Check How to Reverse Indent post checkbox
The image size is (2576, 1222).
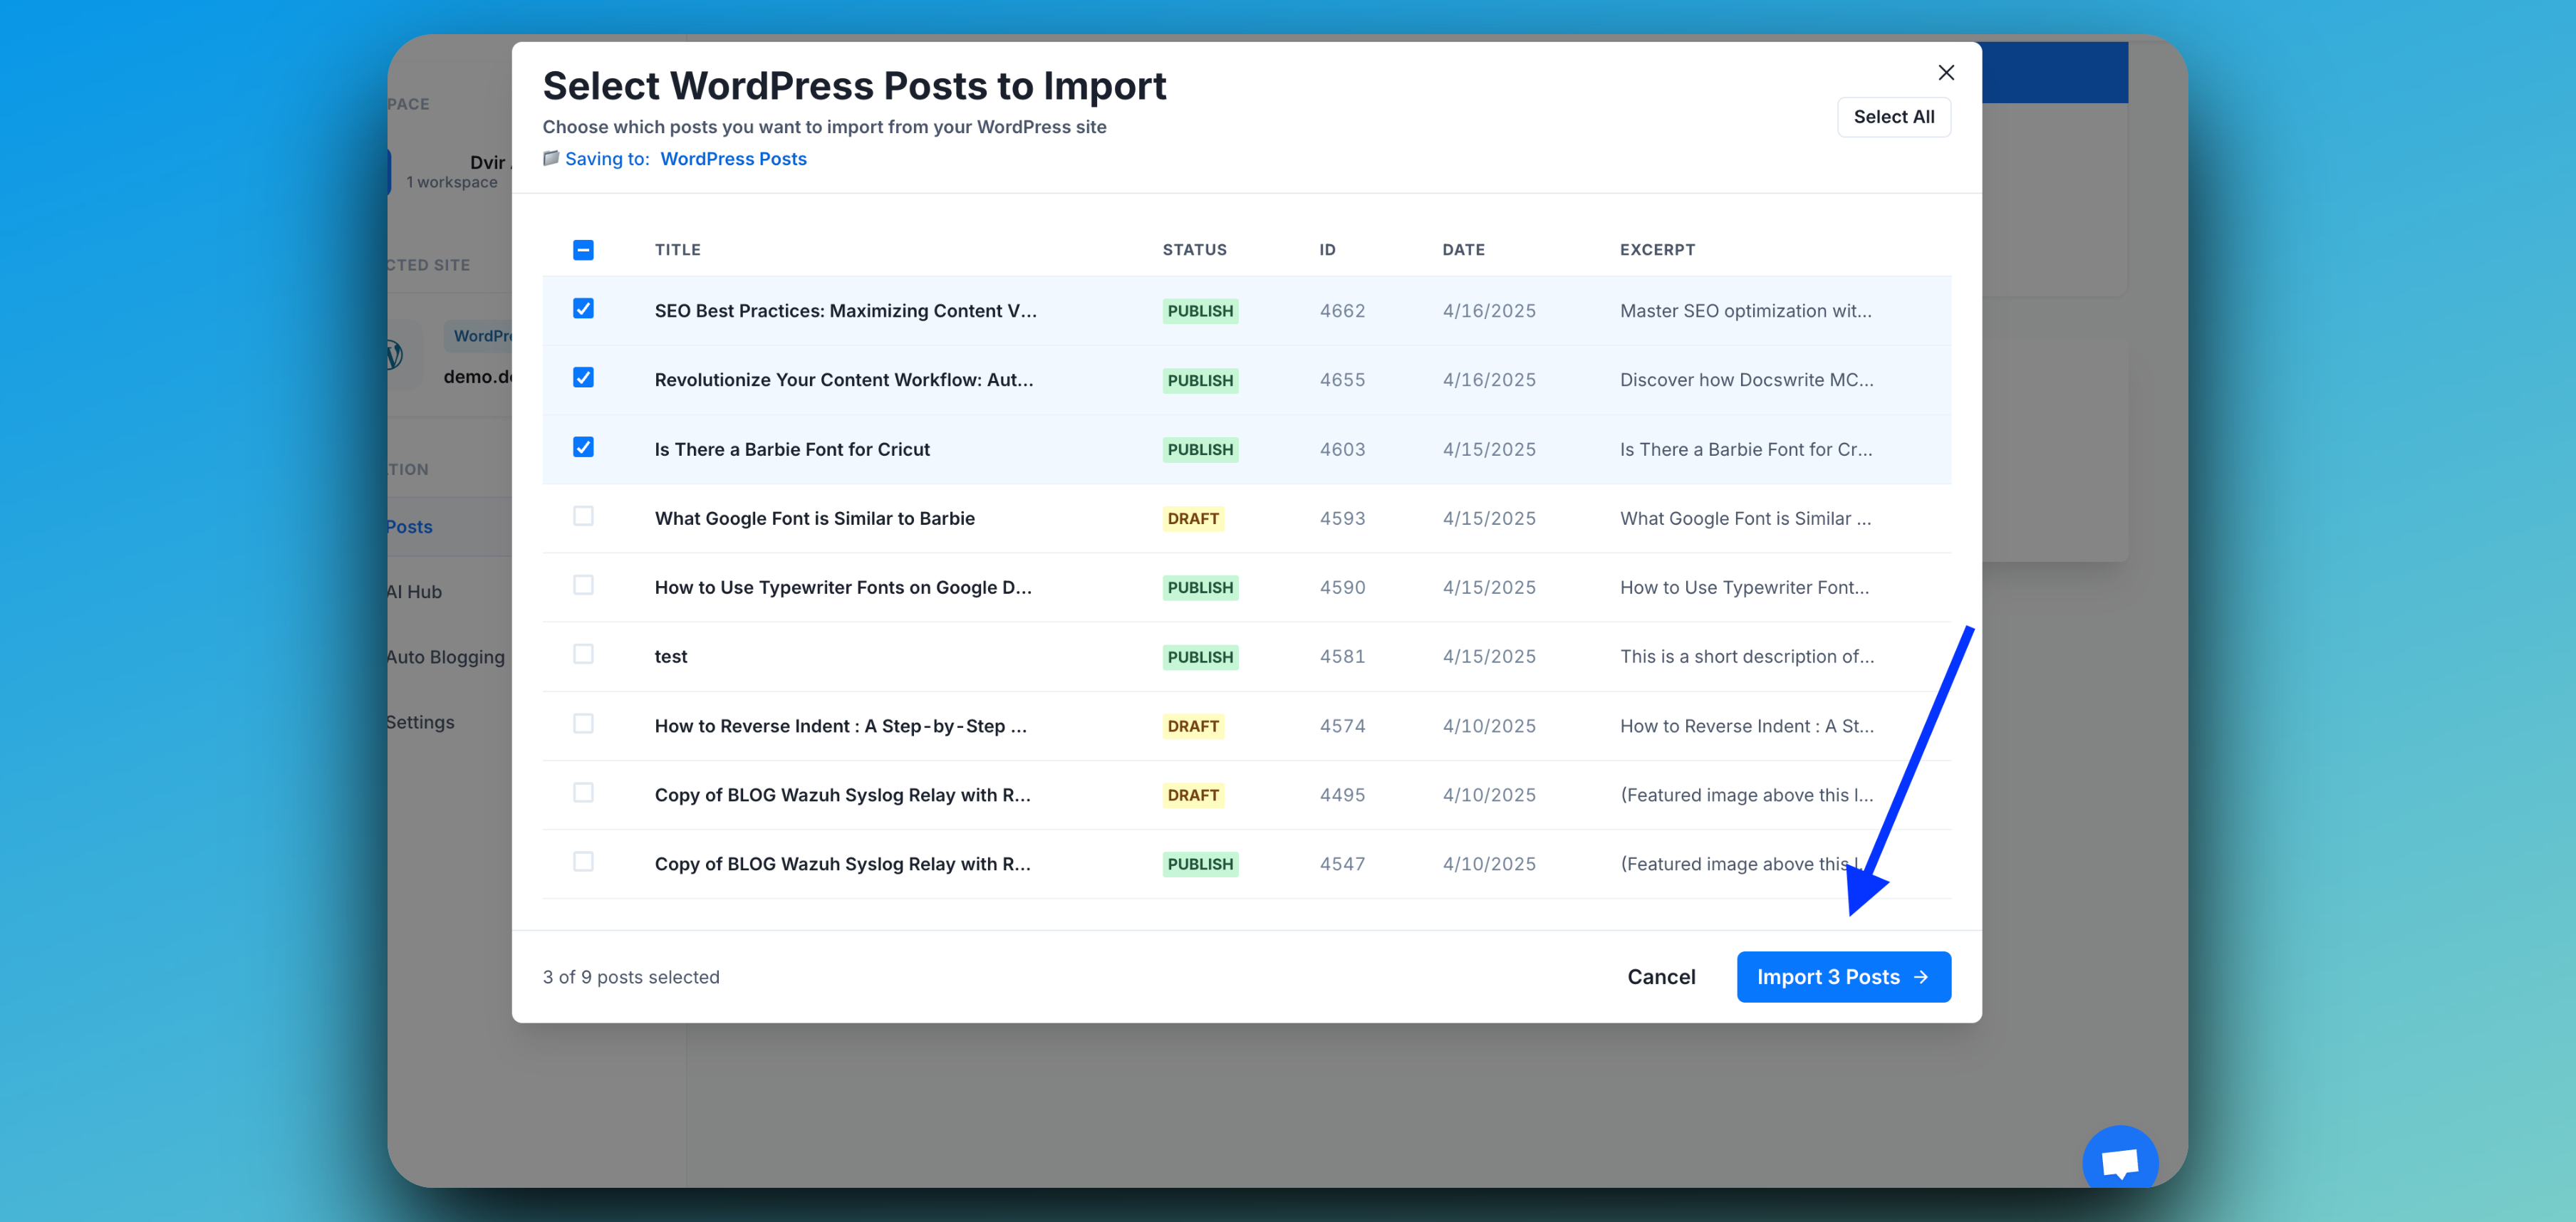pos(583,724)
